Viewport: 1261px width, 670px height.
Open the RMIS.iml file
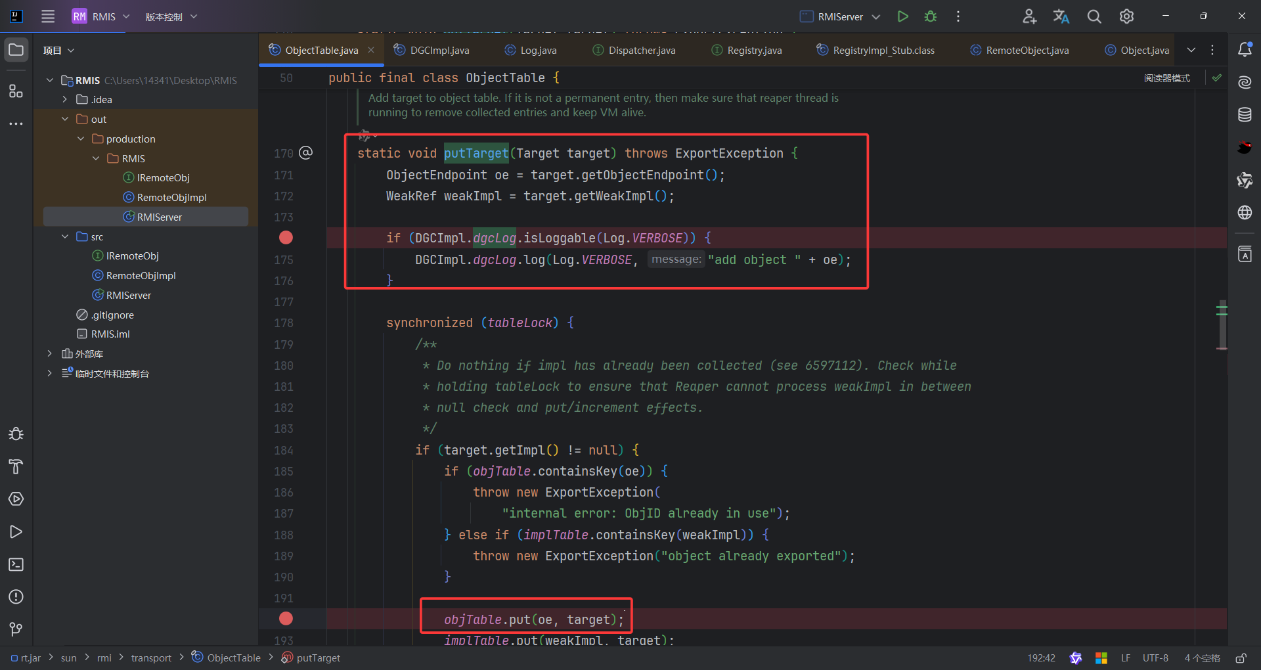(104, 334)
